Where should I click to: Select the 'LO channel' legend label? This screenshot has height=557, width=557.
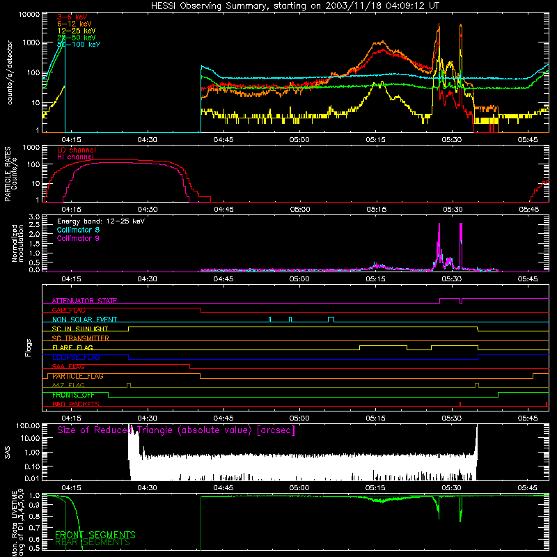77,150
